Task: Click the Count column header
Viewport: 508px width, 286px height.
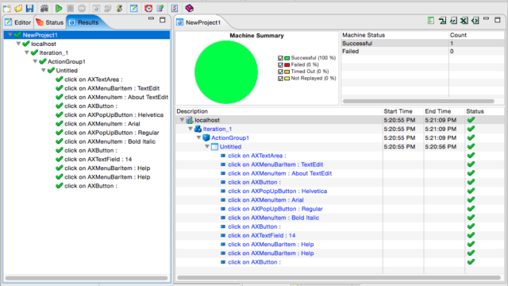Action: (x=458, y=35)
